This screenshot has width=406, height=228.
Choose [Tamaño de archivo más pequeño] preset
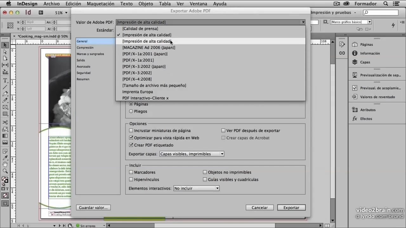pyautogui.click(x=210, y=85)
